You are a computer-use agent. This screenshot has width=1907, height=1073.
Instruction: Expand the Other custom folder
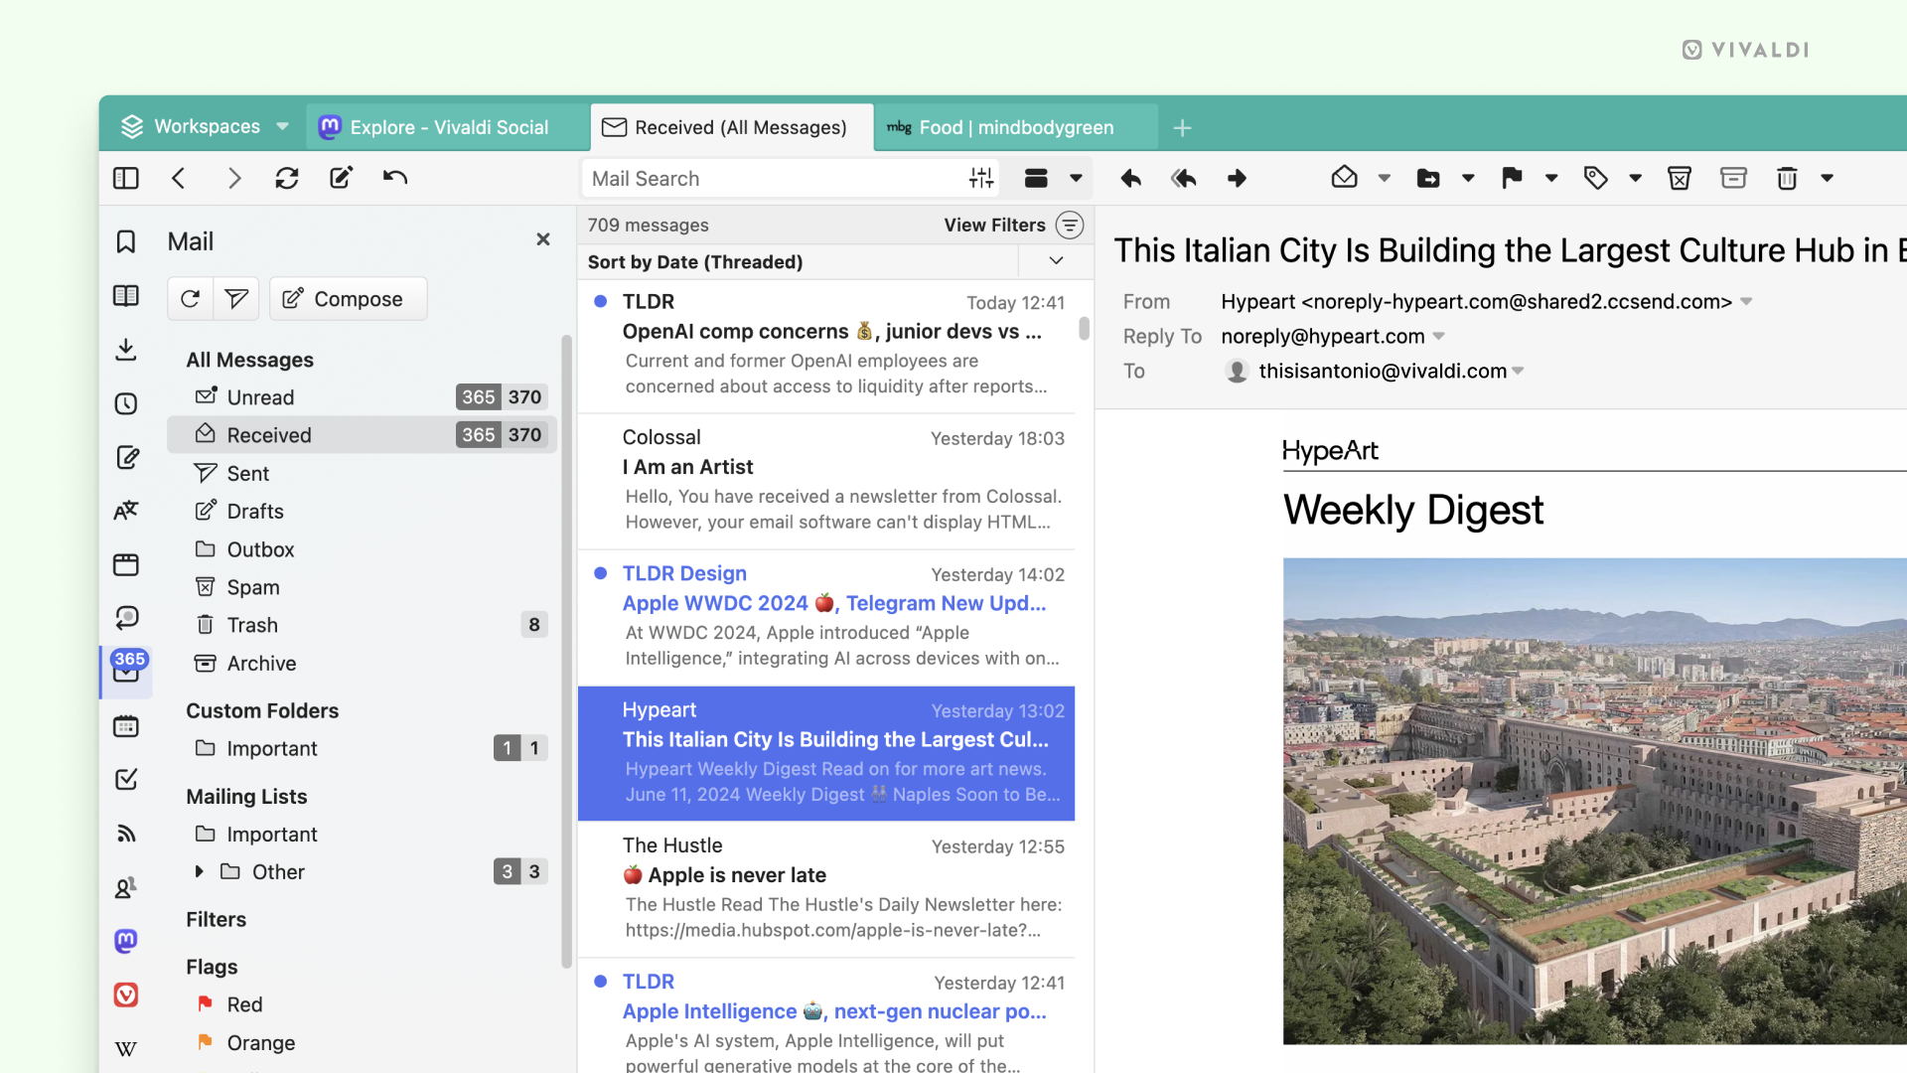pos(198,871)
